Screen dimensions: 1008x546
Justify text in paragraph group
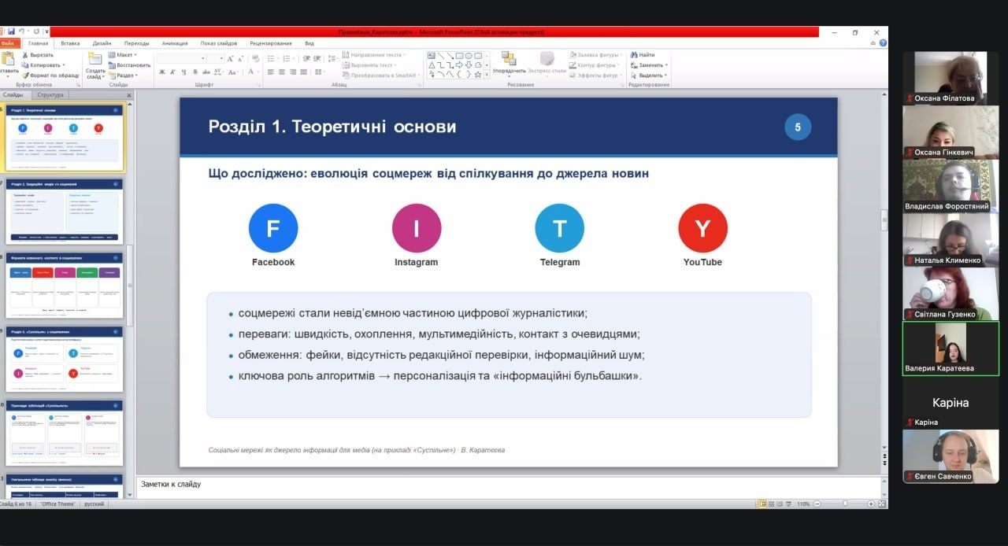tap(304, 72)
